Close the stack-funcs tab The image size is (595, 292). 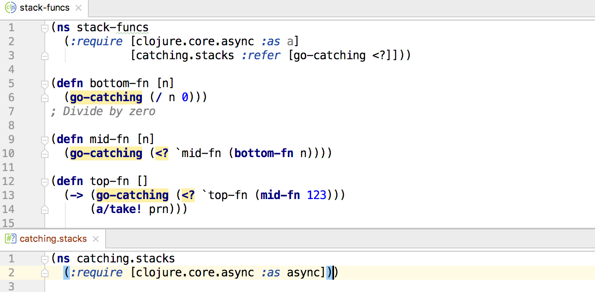point(78,7)
